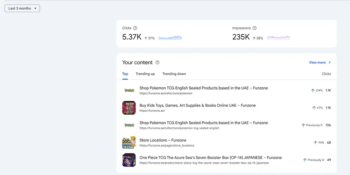Open One Piece TCG Azure Sea's Seven title
This screenshot has height=175, width=350.
(x=210, y=157)
